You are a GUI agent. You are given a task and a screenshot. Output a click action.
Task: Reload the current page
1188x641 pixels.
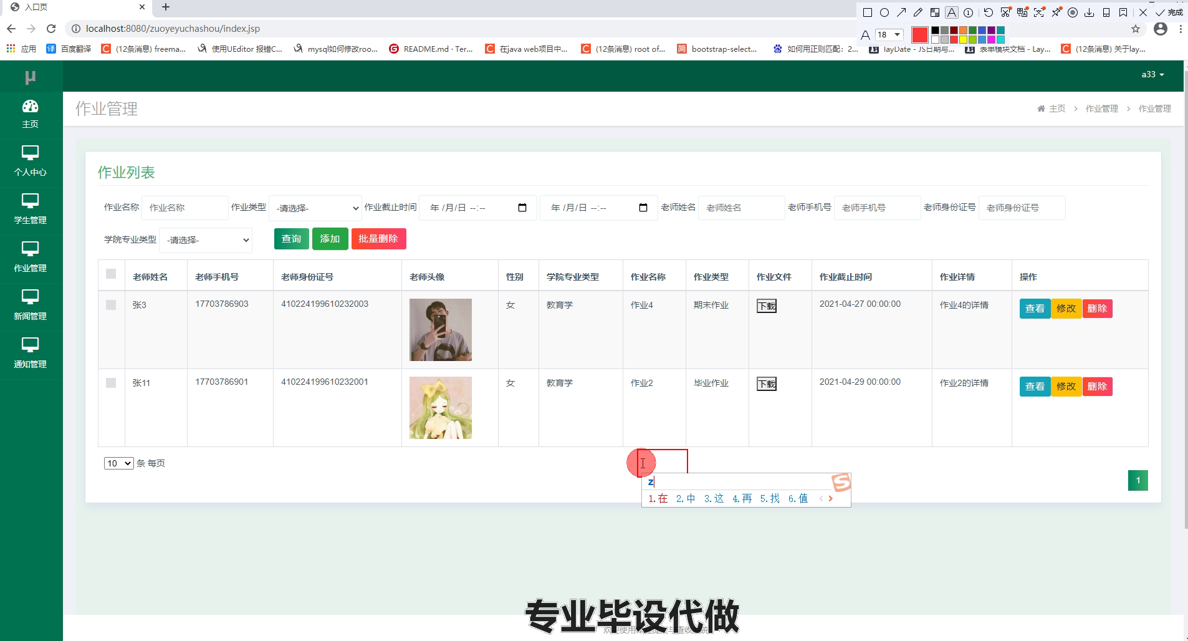coord(51,29)
